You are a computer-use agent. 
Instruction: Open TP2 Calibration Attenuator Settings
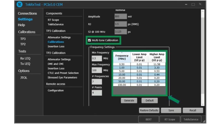point(59,60)
